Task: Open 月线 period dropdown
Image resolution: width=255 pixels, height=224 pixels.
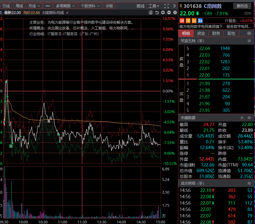Action: (34, 6)
